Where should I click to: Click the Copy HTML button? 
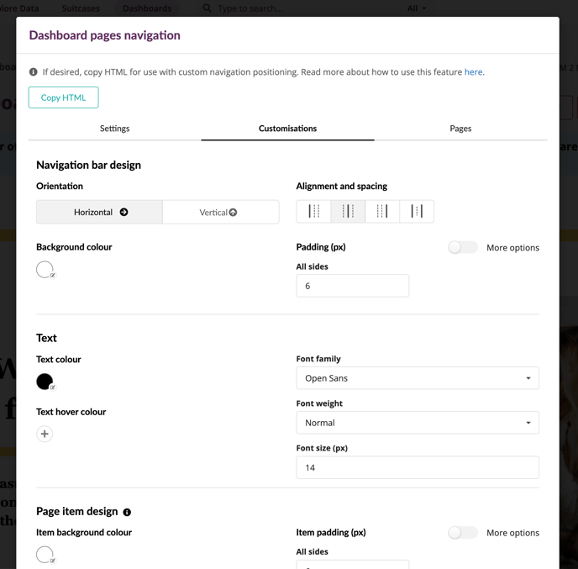coord(63,97)
